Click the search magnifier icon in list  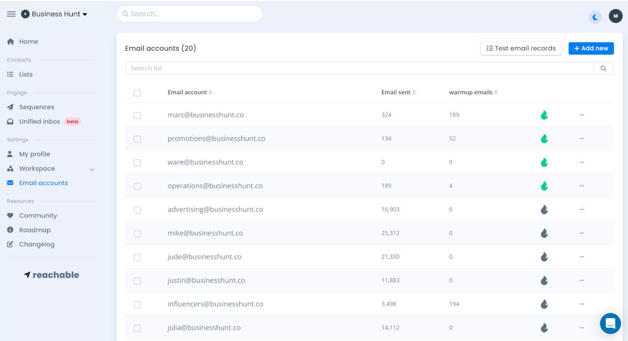(x=603, y=68)
